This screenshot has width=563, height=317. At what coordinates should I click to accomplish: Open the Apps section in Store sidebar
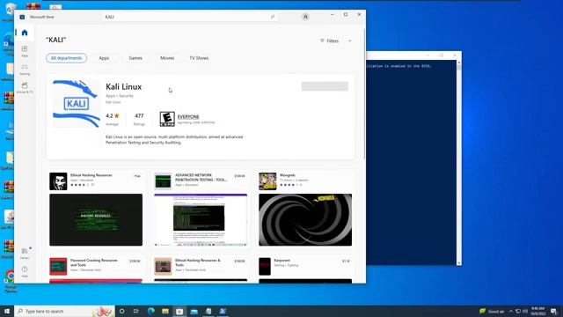coord(25,51)
